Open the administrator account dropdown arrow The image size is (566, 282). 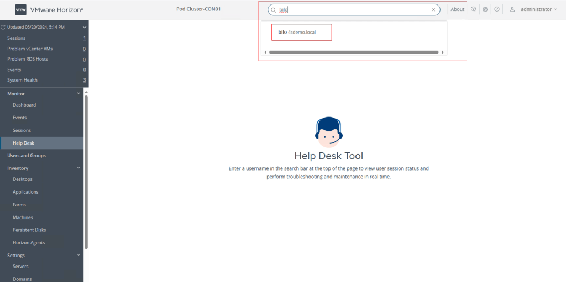point(555,10)
